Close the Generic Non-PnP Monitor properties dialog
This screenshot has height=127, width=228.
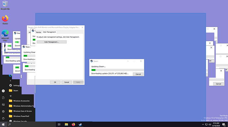[x=83, y=27]
